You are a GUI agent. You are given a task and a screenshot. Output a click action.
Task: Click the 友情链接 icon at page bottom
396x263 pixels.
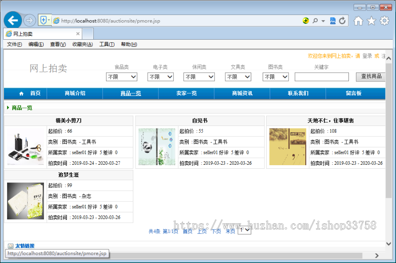[x=11, y=245]
